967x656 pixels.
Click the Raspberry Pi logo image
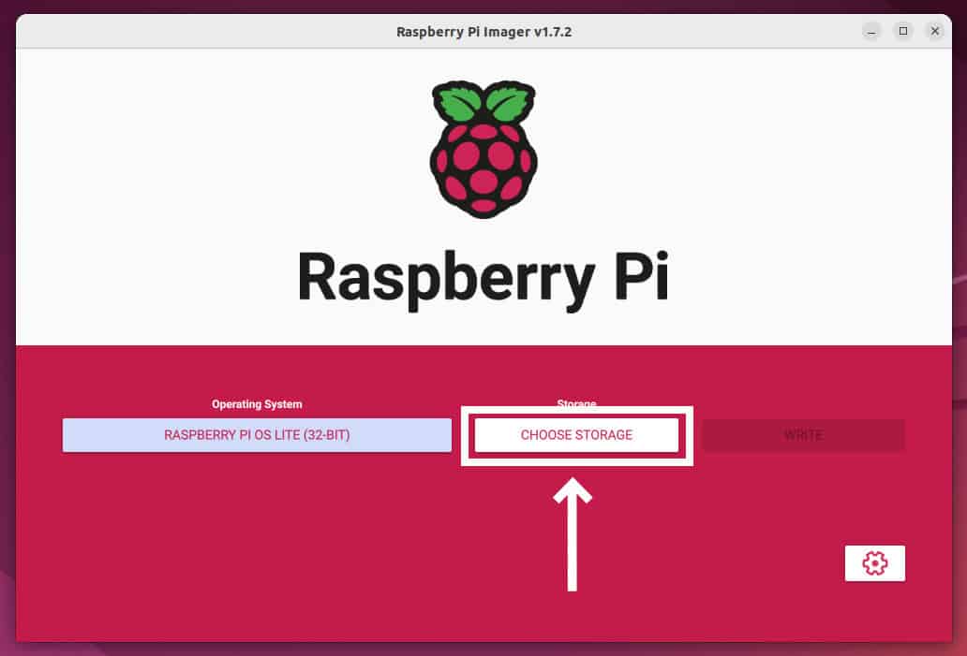(483, 148)
